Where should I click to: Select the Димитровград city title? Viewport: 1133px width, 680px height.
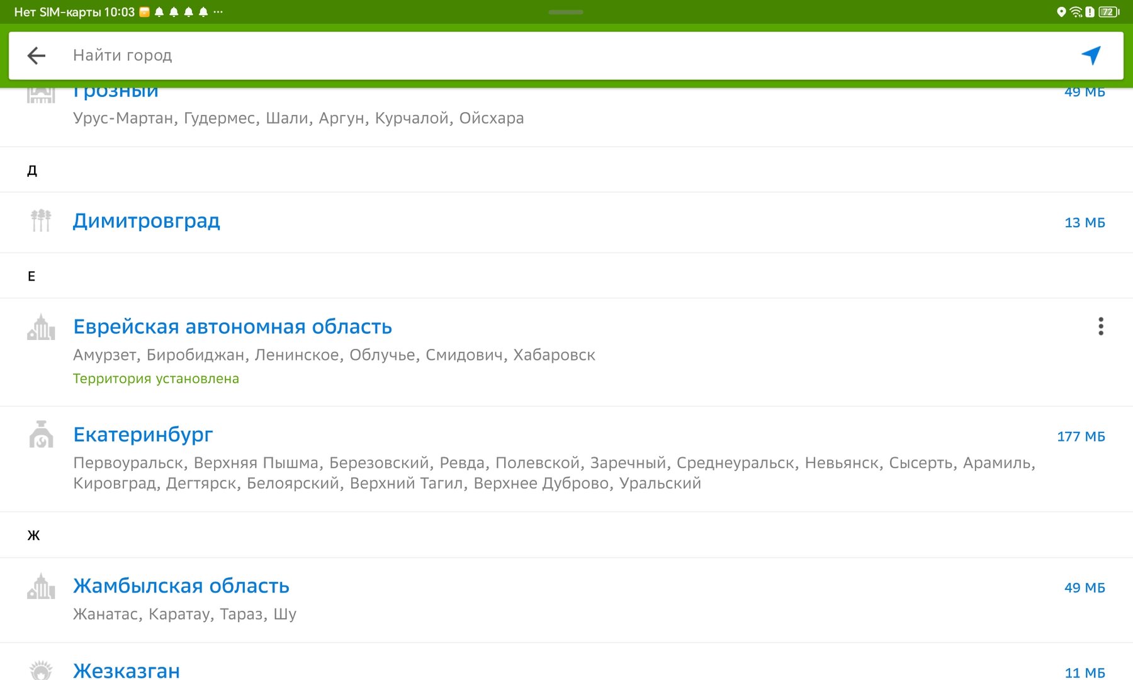[147, 221]
